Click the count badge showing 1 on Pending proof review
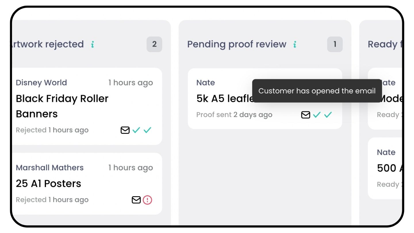The image size is (414, 233). click(x=334, y=44)
